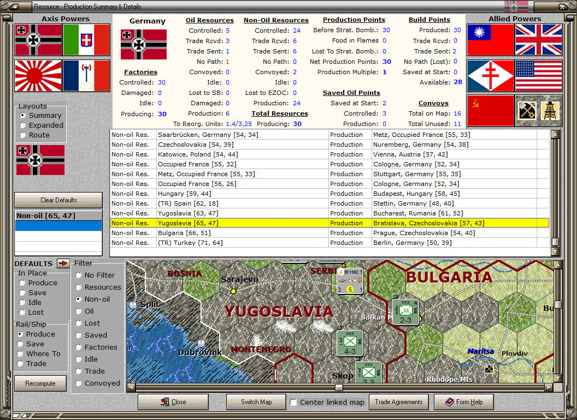Click the Switch Map button
577x420 pixels.
point(256,402)
